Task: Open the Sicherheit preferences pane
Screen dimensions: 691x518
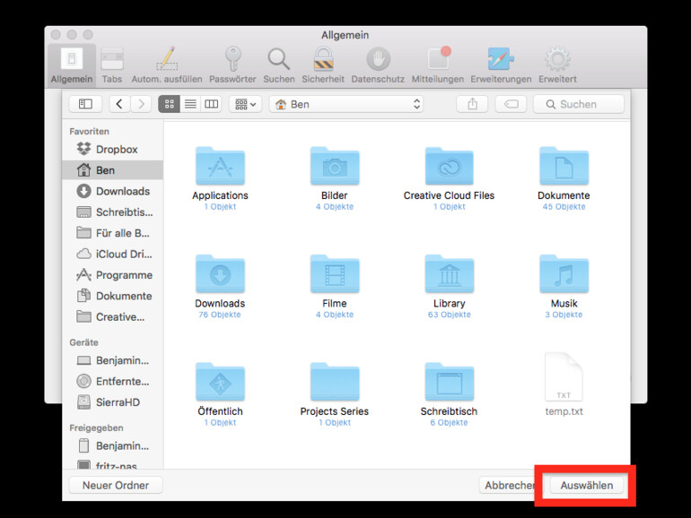Action: [323, 65]
